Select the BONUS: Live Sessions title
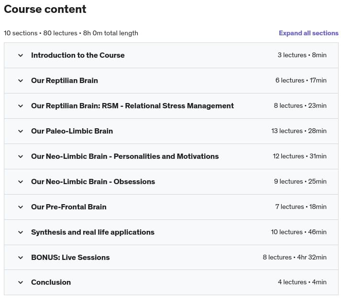The width and height of the screenshot is (341, 300). point(70,257)
